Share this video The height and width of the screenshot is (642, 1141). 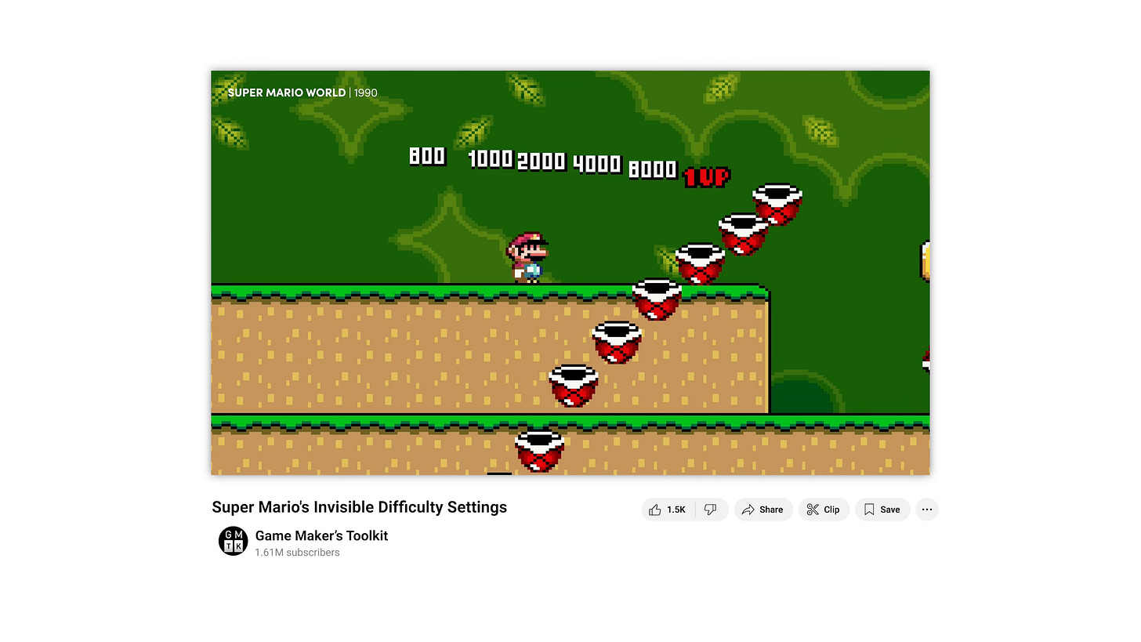point(763,510)
